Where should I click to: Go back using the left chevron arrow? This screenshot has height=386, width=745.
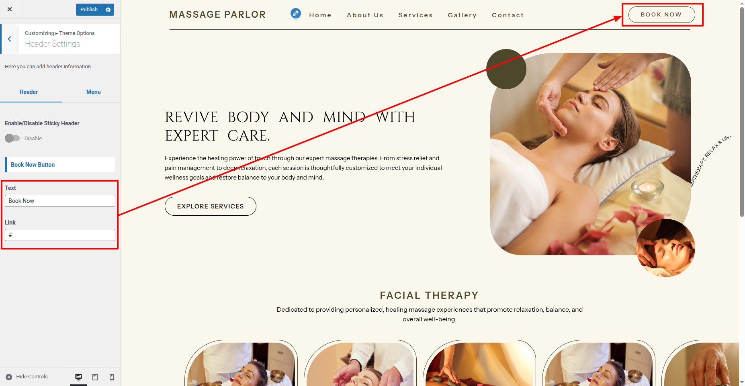(10, 39)
